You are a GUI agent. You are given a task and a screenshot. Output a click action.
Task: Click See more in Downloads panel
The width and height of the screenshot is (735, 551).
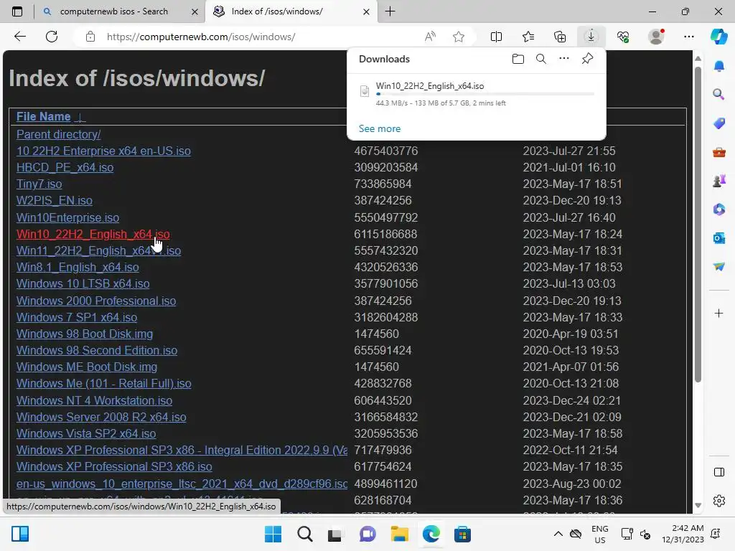[380, 128]
